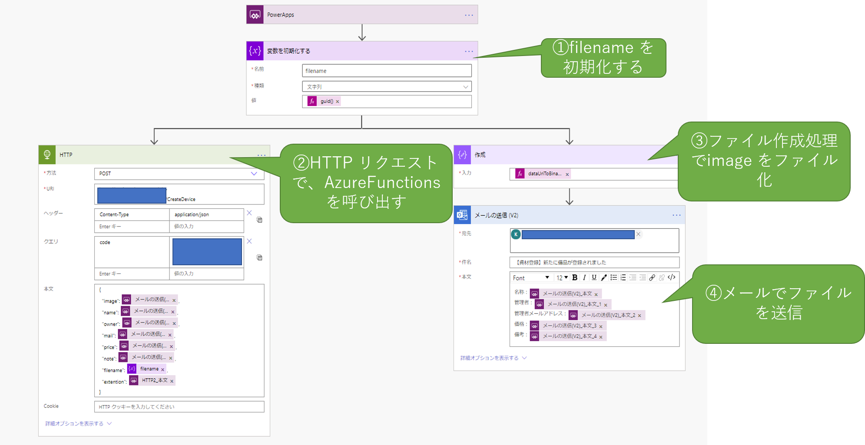Viewport: 865px width, 445px height.
Task: Switch mail body to code view
Action: coord(672,277)
